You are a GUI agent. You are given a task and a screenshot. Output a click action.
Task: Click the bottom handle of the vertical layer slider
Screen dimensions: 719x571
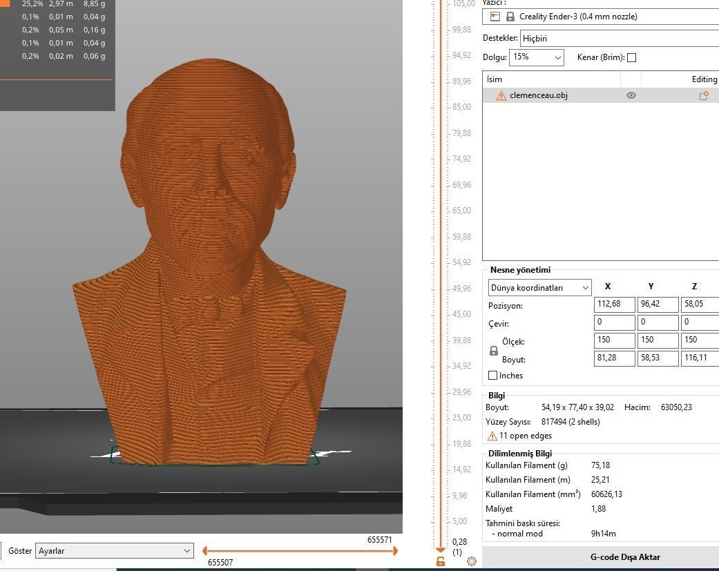coord(440,550)
